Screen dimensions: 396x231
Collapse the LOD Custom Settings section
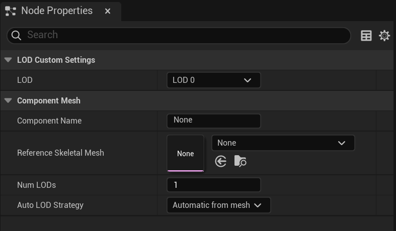pyautogui.click(x=8, y=60)
